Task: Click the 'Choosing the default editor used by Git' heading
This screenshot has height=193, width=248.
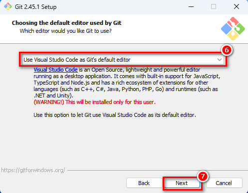Action: 66,23
